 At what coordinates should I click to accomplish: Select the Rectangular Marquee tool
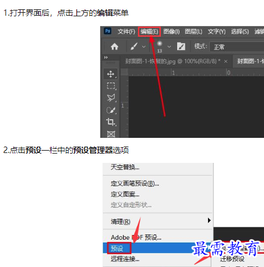point(111,86)
